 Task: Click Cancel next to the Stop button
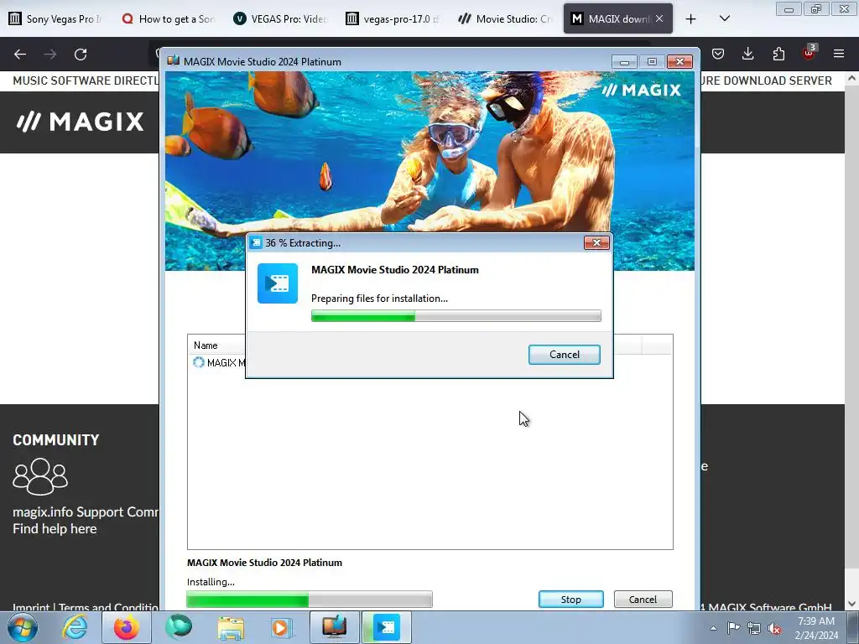(x=643, y=599)
